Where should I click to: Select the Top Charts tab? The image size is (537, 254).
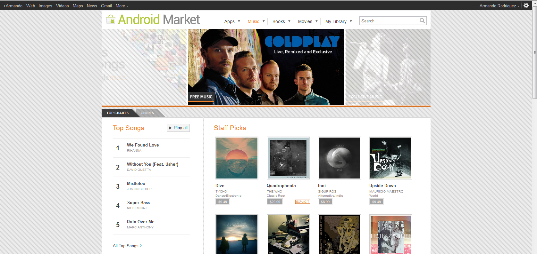click(117, 113)
